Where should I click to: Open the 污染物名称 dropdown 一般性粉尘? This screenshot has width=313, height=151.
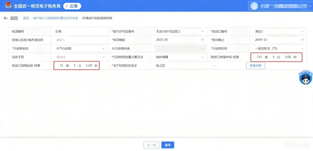(279, 48)
